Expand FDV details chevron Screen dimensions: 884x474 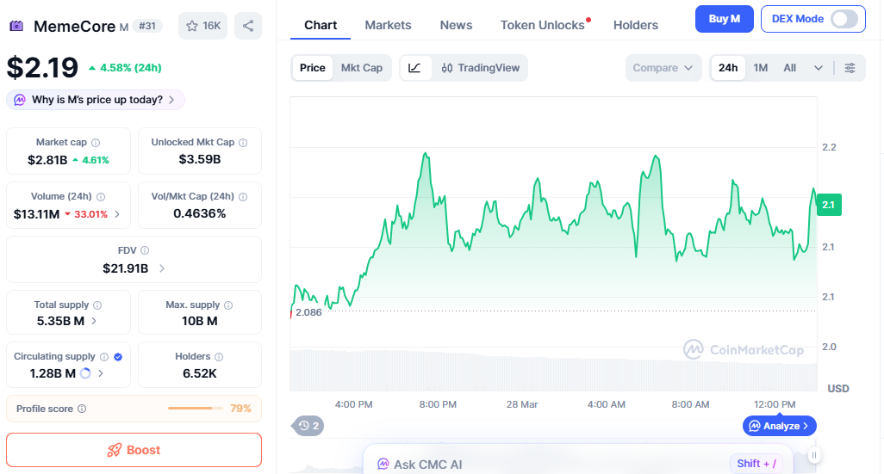(162, 268)
